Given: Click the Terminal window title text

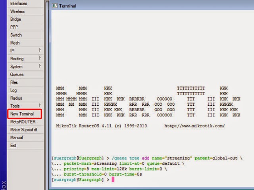Looking at the screenshot, I should [68, 6].
